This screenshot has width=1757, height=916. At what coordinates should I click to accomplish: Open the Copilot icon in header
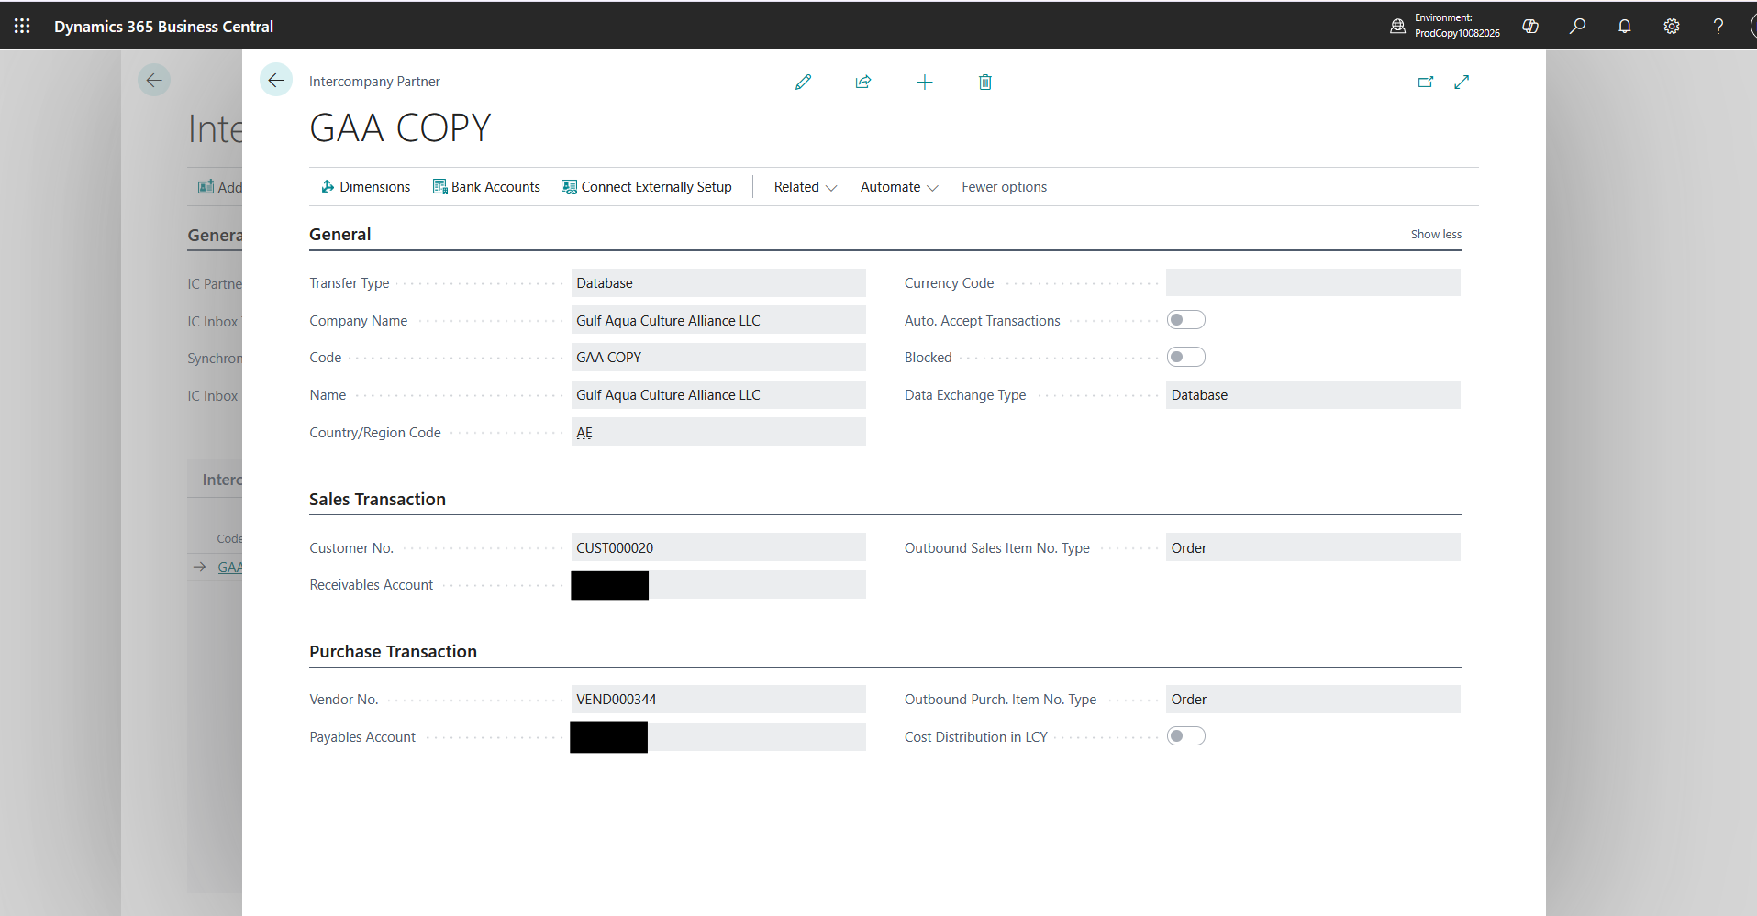pyautogui.click(x=1530, y=26)
